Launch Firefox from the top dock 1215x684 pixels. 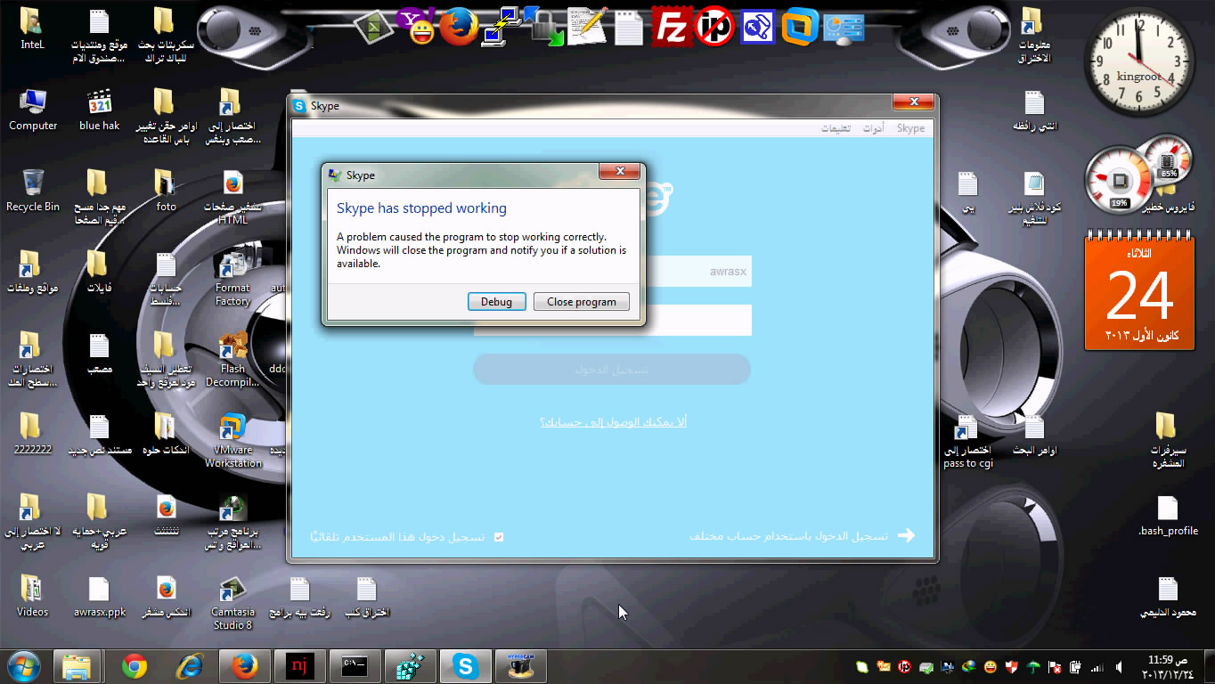tap(459, 26)
